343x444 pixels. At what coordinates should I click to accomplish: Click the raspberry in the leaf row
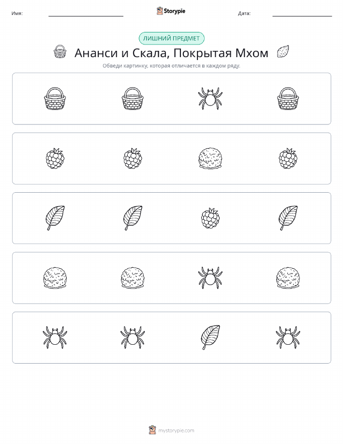tap(210, 218)
